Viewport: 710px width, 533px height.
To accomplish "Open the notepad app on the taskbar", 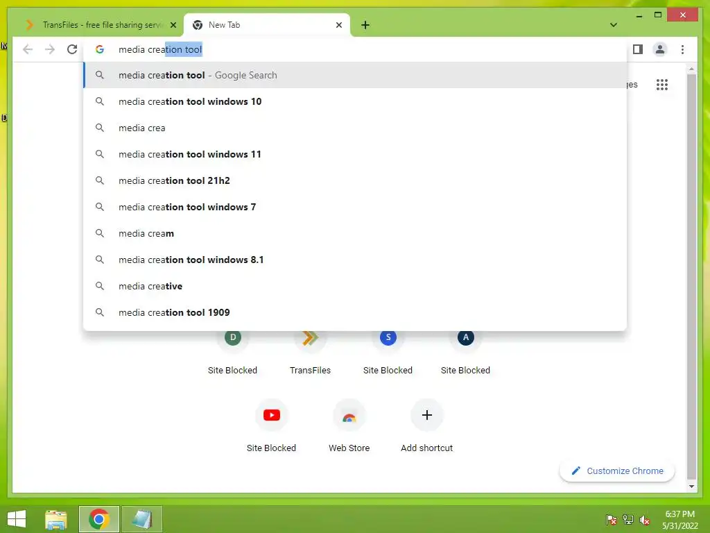I will click(x=141, y=519).
